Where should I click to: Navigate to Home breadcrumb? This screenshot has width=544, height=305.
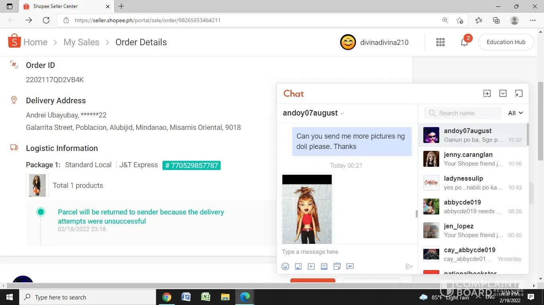[x=35, y=42]
